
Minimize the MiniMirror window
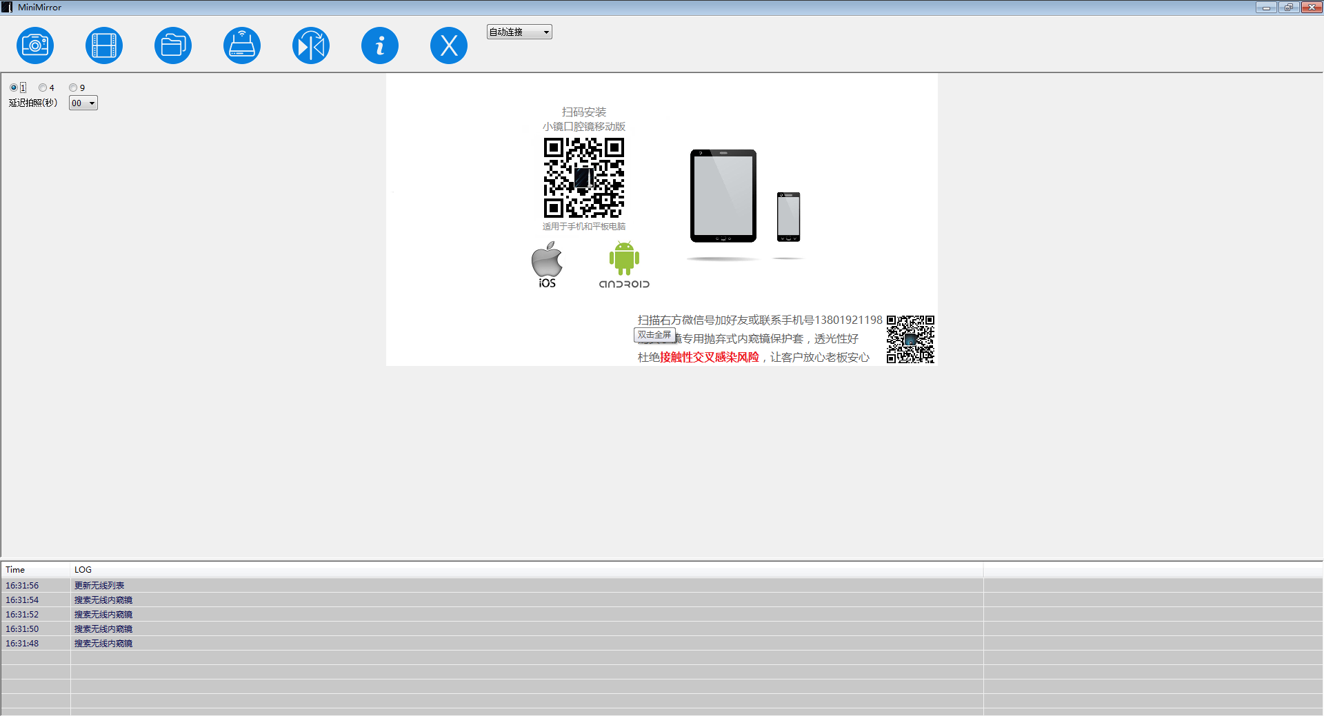[x=1266, y=8]
